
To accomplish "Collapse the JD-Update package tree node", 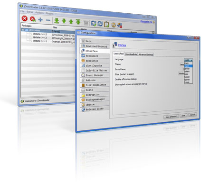I will point(23,30).
